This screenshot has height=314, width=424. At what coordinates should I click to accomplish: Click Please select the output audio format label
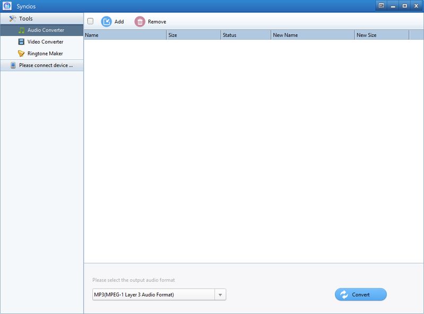click(134, 280)
